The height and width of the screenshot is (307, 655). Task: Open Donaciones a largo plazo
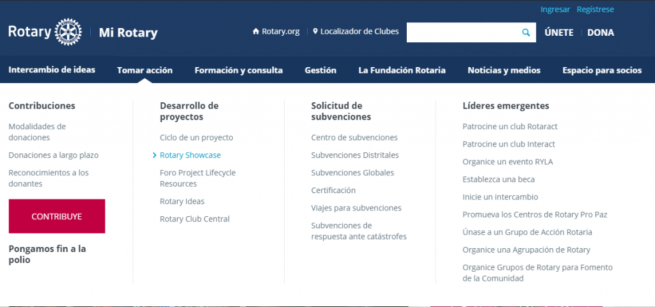(x=54, y=155)
